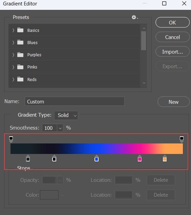Select the right opacity stop above gradient

[x=182, y=139]
